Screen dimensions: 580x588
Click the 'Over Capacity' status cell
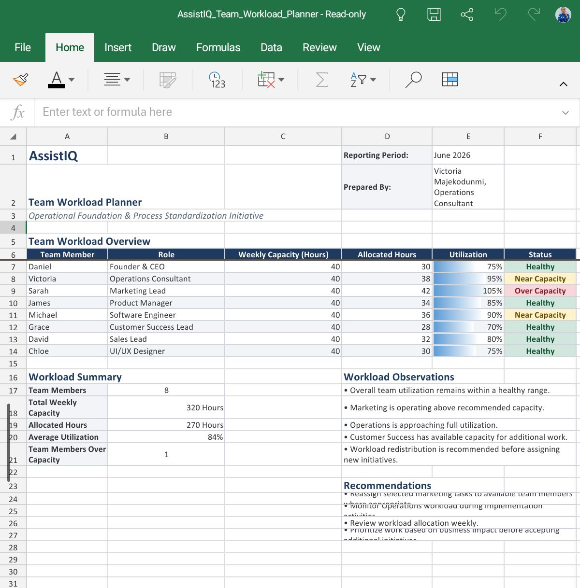click(x=540, y=291)
